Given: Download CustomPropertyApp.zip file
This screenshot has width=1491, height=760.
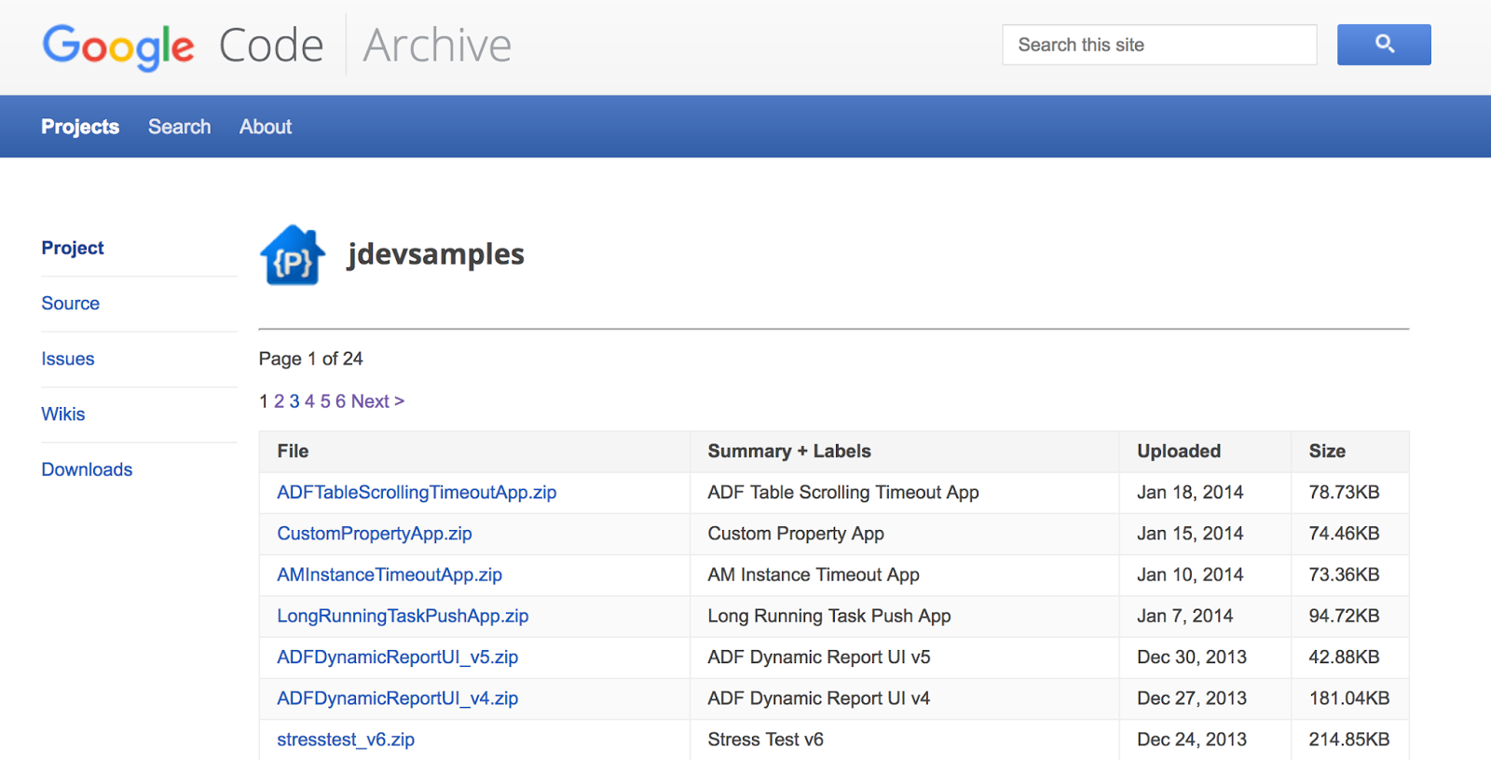Looking at the screenshot, I should click(x=375, y=534).
